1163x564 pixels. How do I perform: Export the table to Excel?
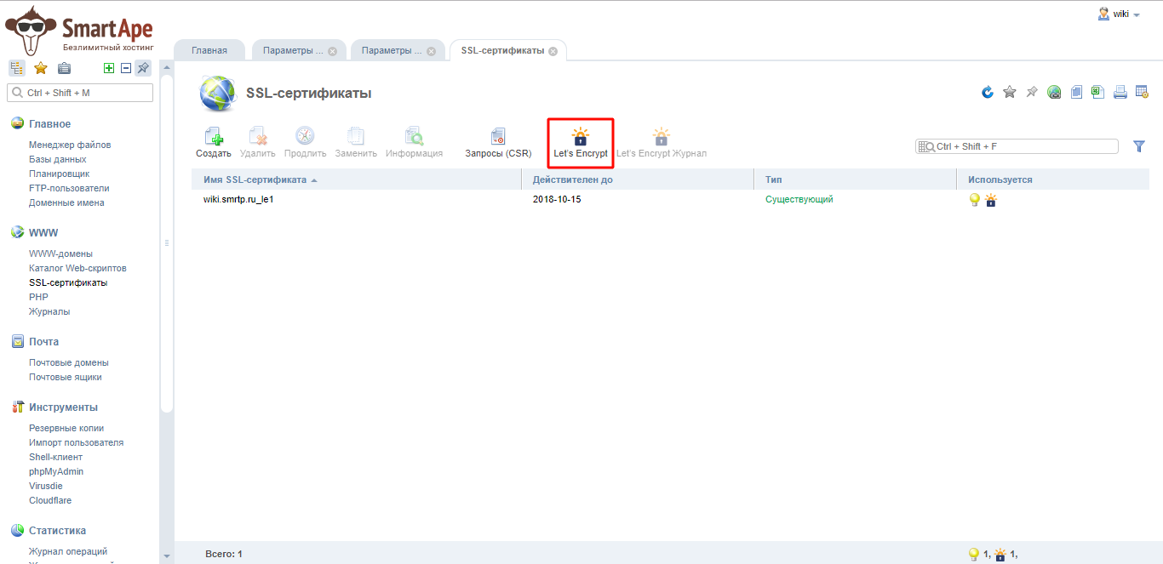pyautogui.click(x=1098, y=92)
